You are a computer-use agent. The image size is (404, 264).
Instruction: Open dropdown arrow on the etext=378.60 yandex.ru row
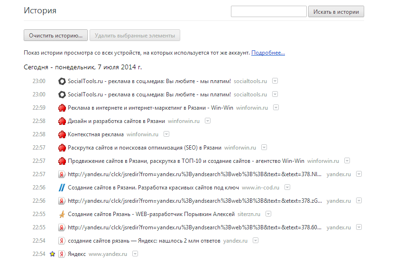[x=359, y=227]
